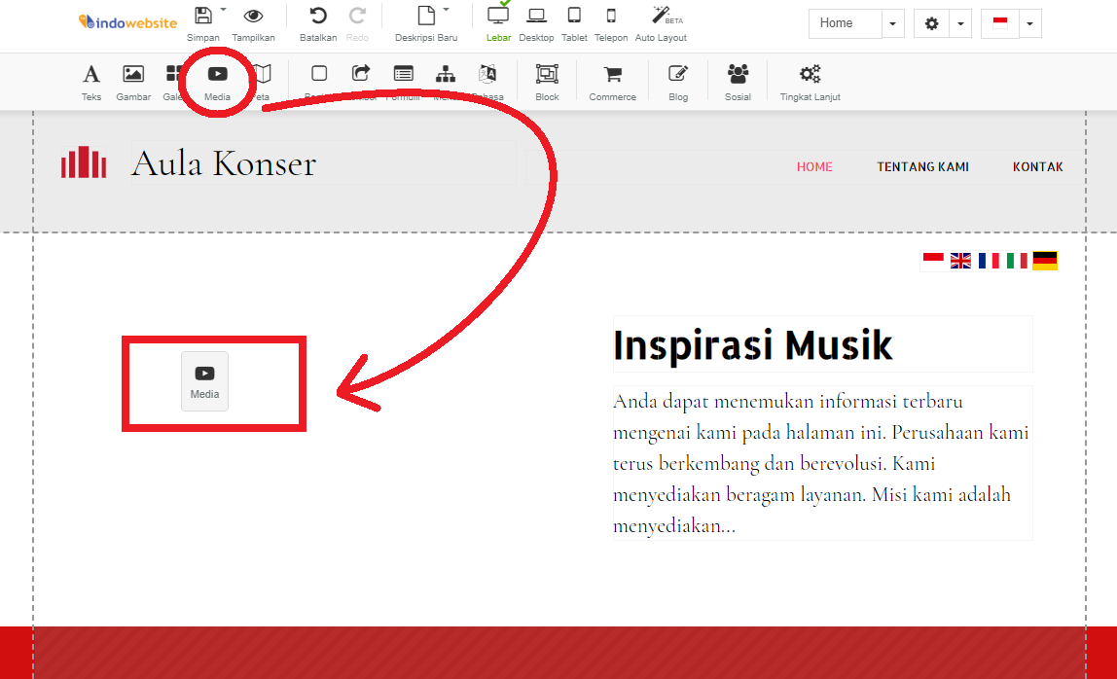Select the Commerce element
1117x679 pixels.
click(612, 82)
